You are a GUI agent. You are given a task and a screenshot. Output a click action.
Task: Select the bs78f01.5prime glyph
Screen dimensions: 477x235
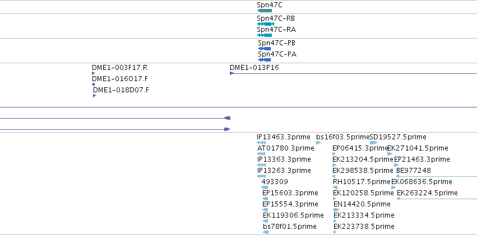pos(266,232)
